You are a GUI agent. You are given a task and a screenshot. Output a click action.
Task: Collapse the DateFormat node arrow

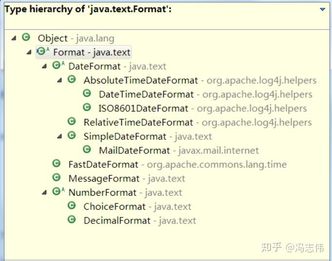(44, 66)
